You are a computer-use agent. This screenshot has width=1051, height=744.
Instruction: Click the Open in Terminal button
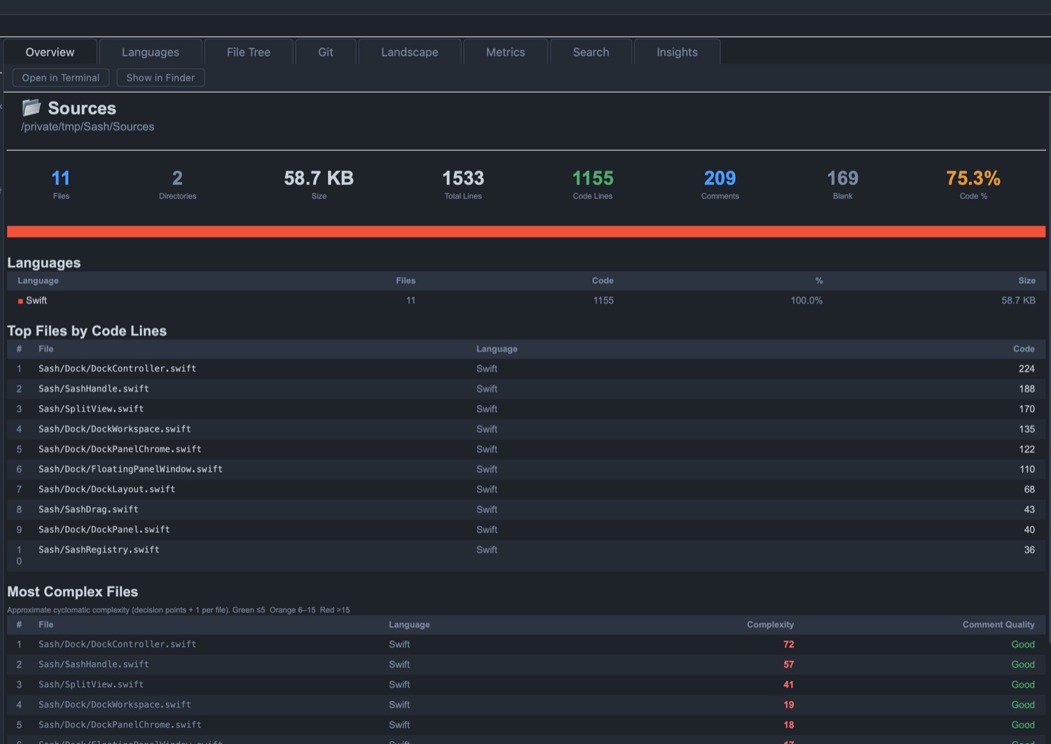[x=61, y=78]
